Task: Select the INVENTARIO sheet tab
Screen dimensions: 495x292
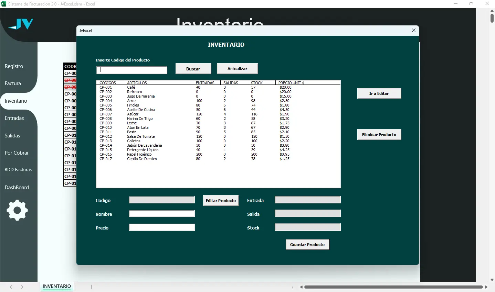Action: (x=57, y=287)
